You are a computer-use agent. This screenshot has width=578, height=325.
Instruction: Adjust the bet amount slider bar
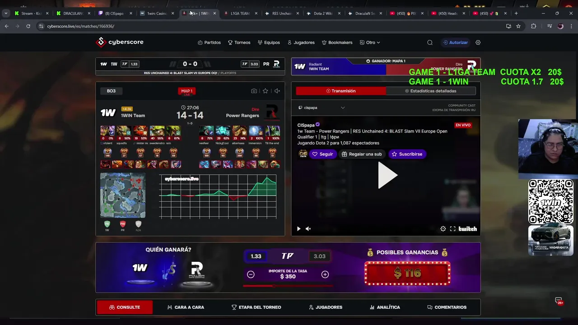[x=288, y=286]
